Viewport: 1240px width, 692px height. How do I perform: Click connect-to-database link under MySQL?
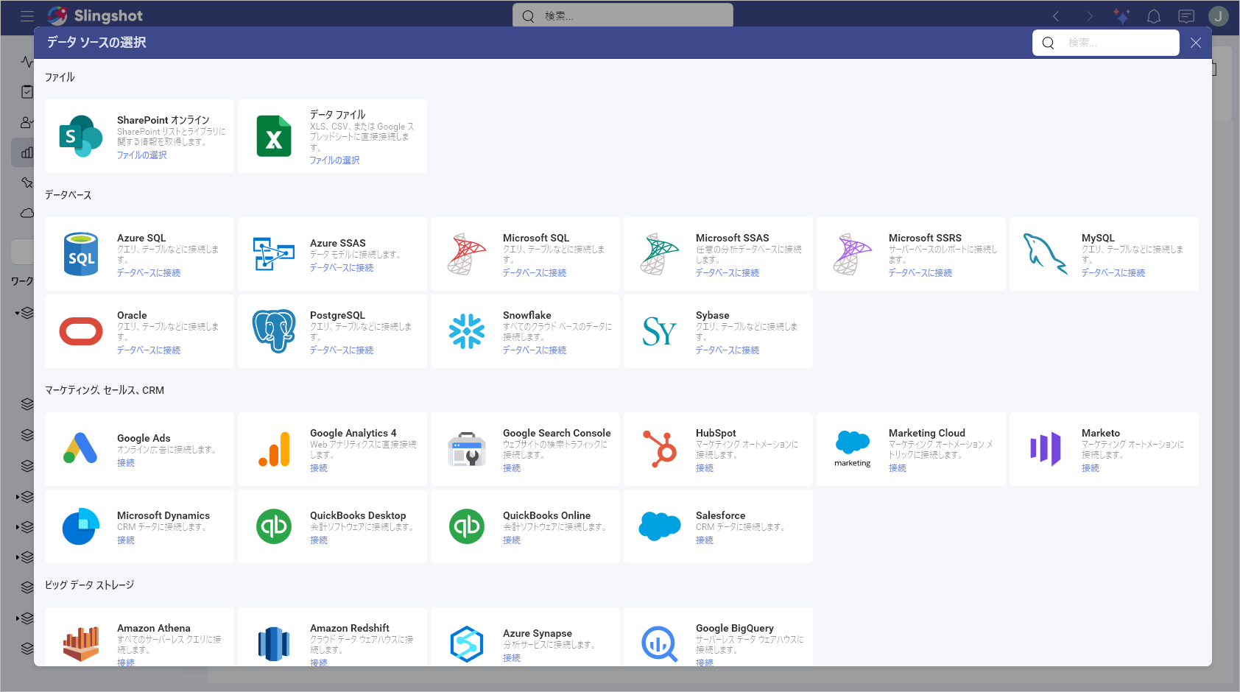(1113, 273)
